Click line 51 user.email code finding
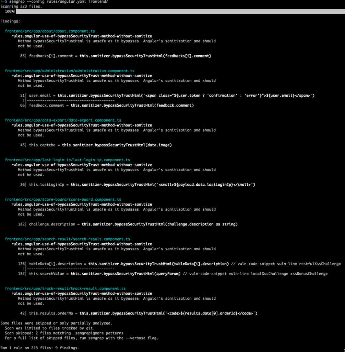 (171, 96)
